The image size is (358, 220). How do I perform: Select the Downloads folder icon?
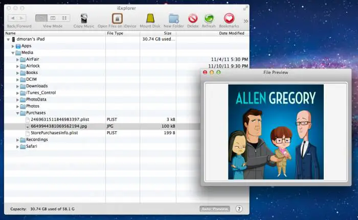pos(23,86)
